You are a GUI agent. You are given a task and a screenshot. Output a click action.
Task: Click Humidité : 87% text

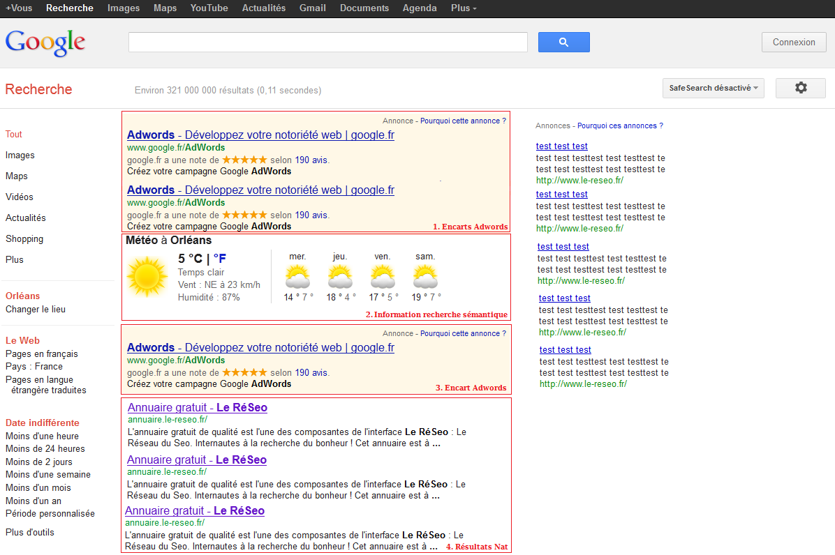click(209, 298)
